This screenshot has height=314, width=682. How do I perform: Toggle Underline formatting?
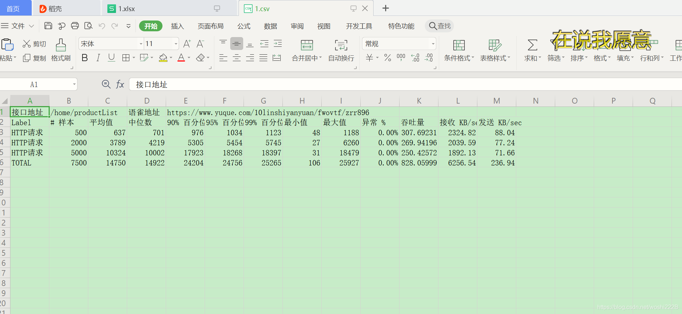[x=112, y=58]
